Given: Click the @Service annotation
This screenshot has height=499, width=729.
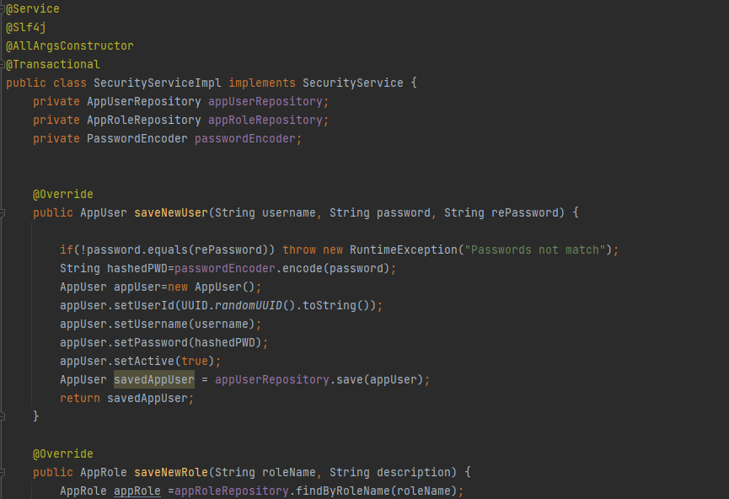Looking at the screenshot, I should coord(31,8).
